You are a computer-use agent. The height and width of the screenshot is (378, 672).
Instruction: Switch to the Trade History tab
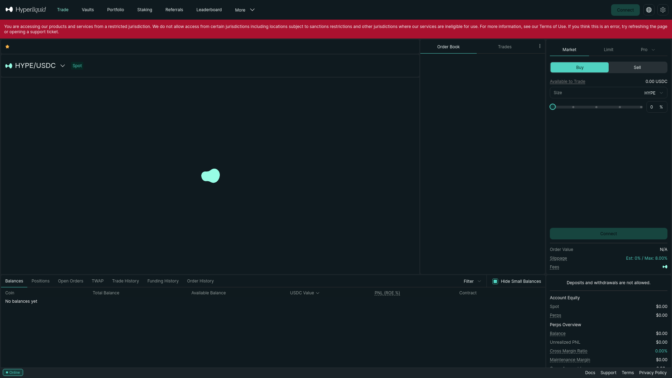[125, 281]
